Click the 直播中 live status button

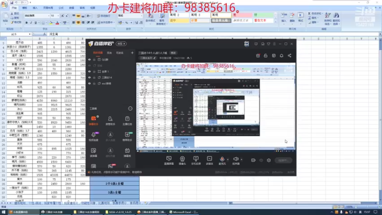[x=283, y=160]
